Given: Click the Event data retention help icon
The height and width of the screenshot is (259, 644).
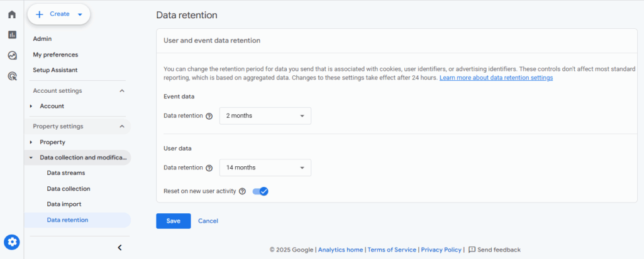Looking at the screenshot, I should (x=209, y=116).
